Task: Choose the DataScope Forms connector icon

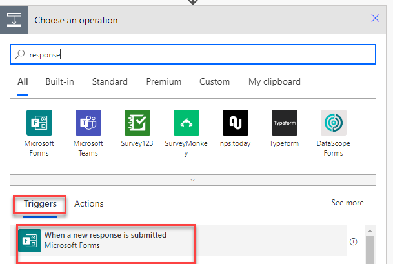Action: (334, 123)
